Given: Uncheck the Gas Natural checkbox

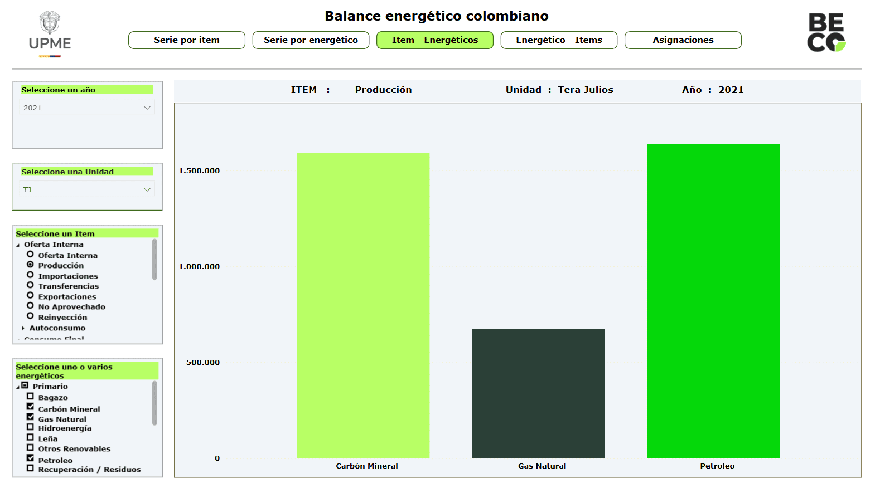Looking at the screenshot, I should coord(30,417).
